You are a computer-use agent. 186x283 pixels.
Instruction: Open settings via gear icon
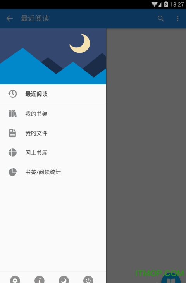point(15,280)
